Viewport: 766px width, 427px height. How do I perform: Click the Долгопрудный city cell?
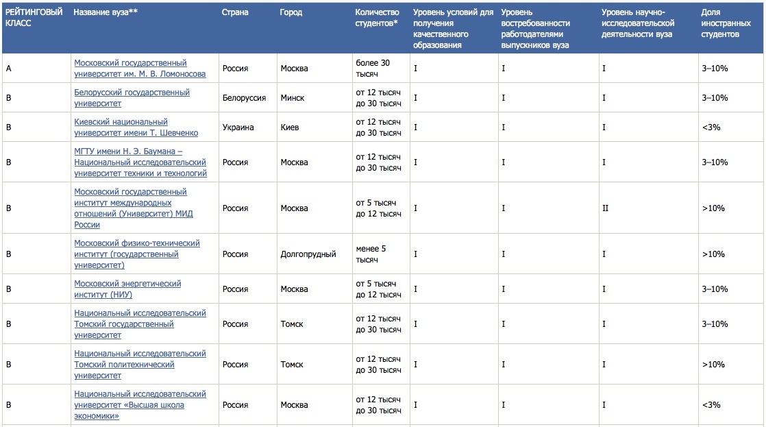tap(308, 254)
